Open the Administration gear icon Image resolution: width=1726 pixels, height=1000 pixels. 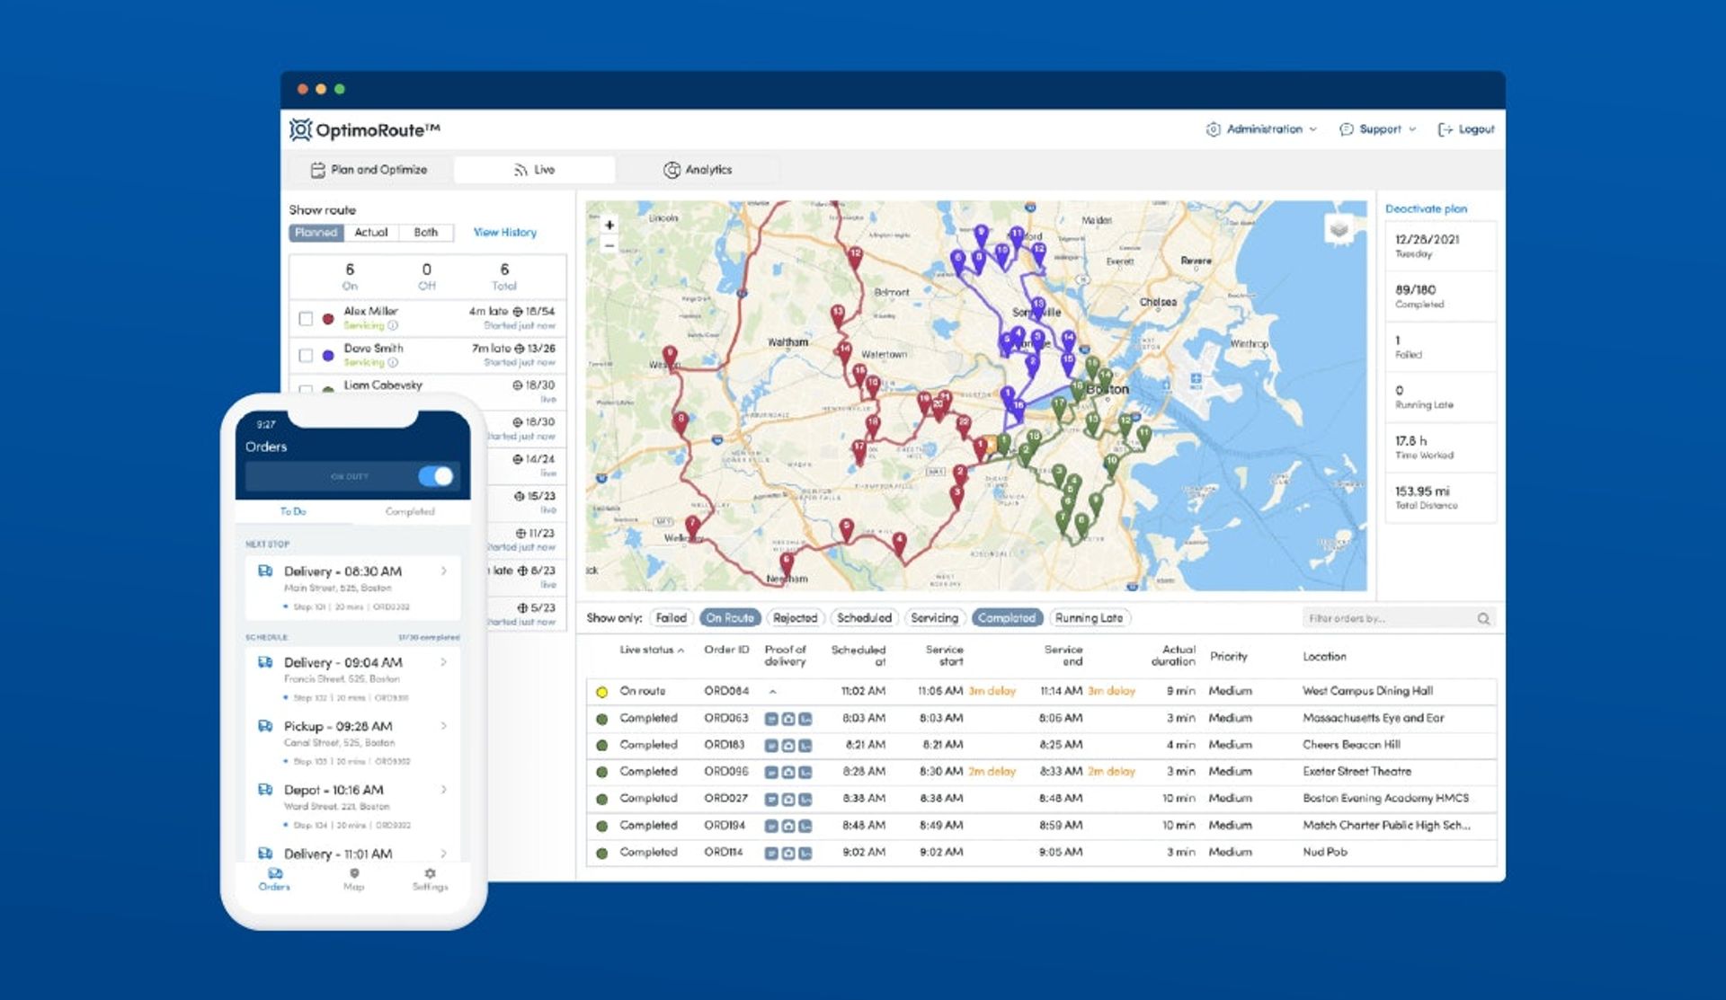[1213, 129]
